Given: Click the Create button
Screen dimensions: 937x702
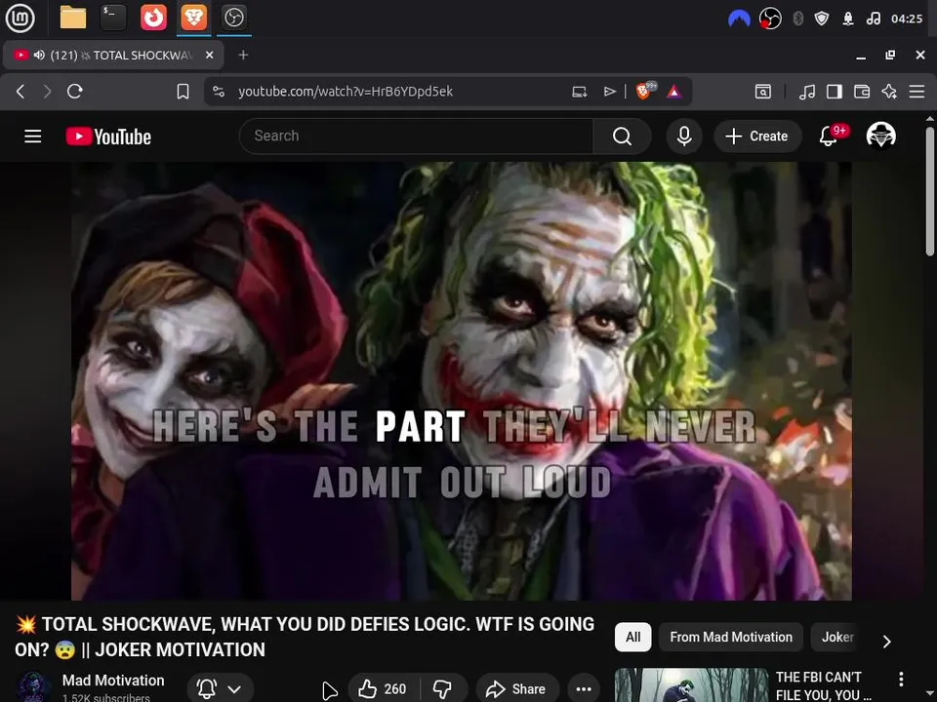Looking at the screenshot, I should [757, 136].
